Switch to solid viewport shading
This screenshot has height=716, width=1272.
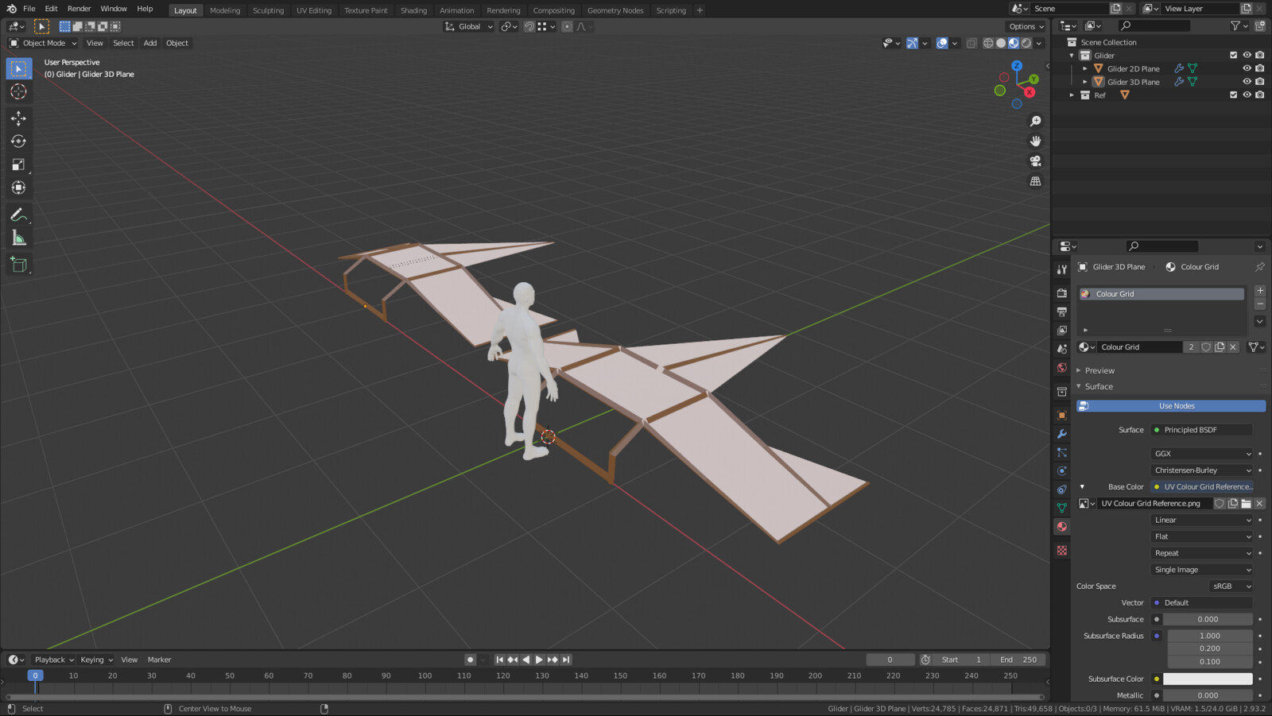1001,44
